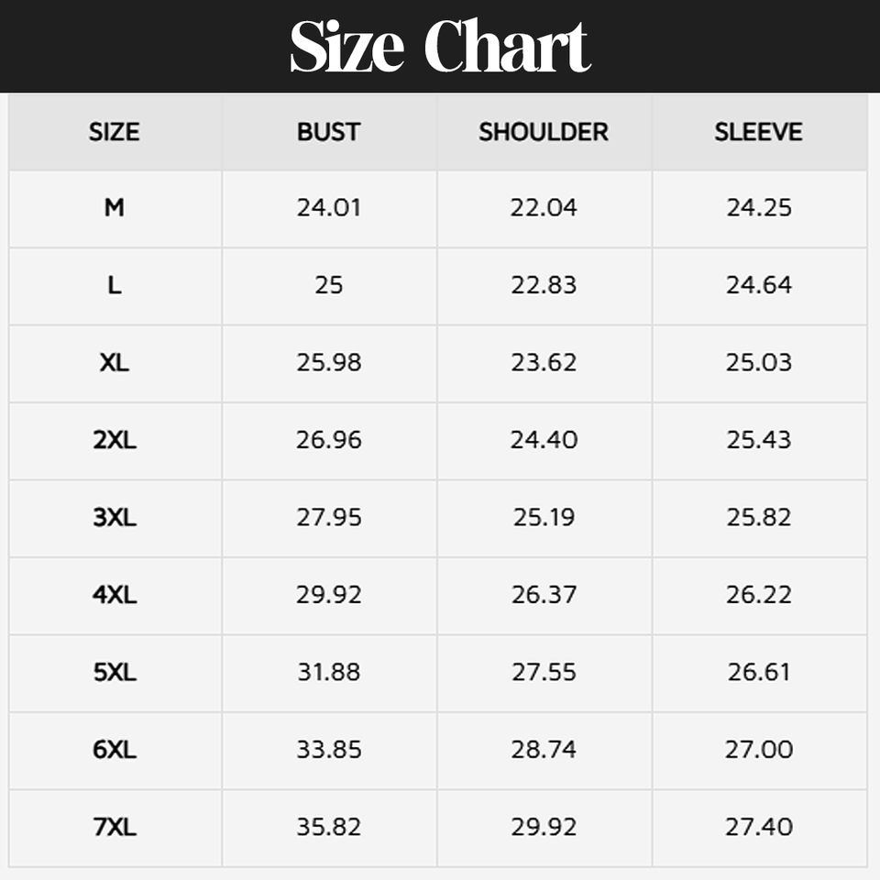Image resolution: width=880 pixels, height=880 pixels.
Task: Click the bust value 24.01
Action: pos(328,208)
